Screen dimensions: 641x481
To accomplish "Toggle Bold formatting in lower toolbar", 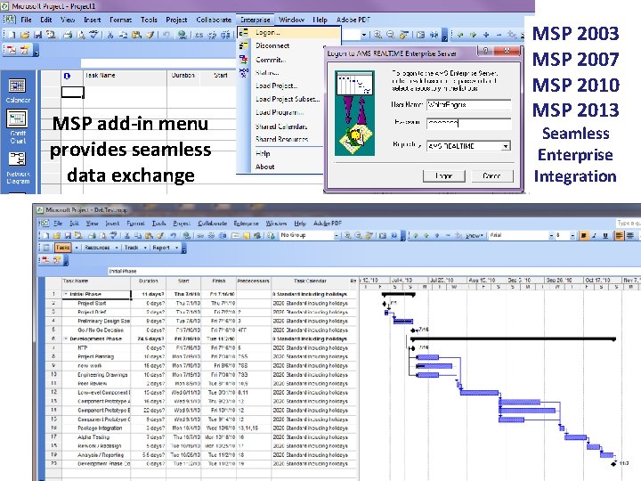I will (x=583, y=235).
